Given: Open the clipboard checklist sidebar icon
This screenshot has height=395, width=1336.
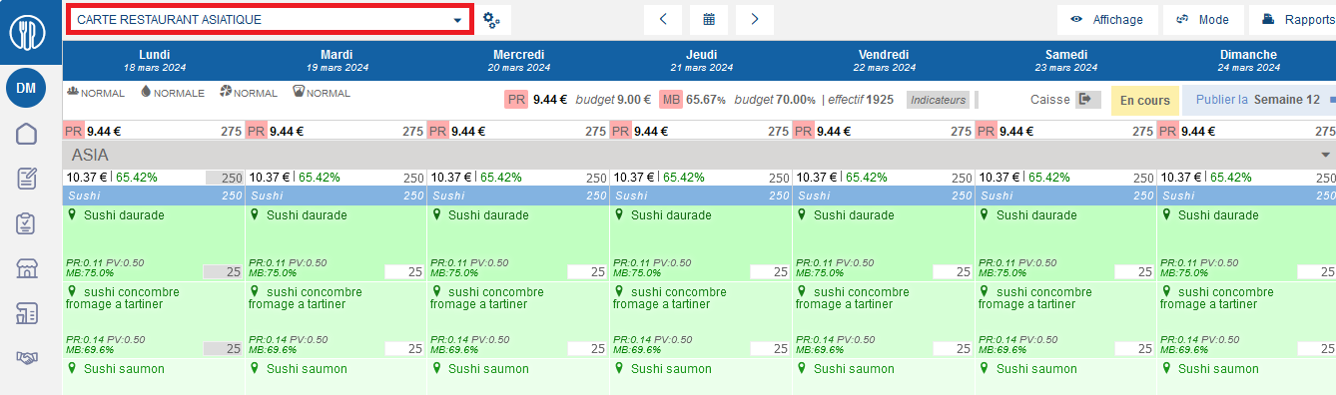Looking at the screenshot, I should [x=27, y=223].
